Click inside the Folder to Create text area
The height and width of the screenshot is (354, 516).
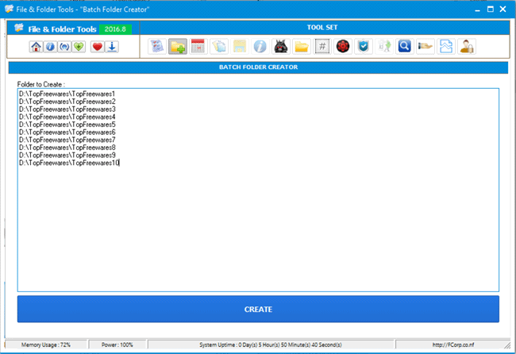tap(258, 222)
